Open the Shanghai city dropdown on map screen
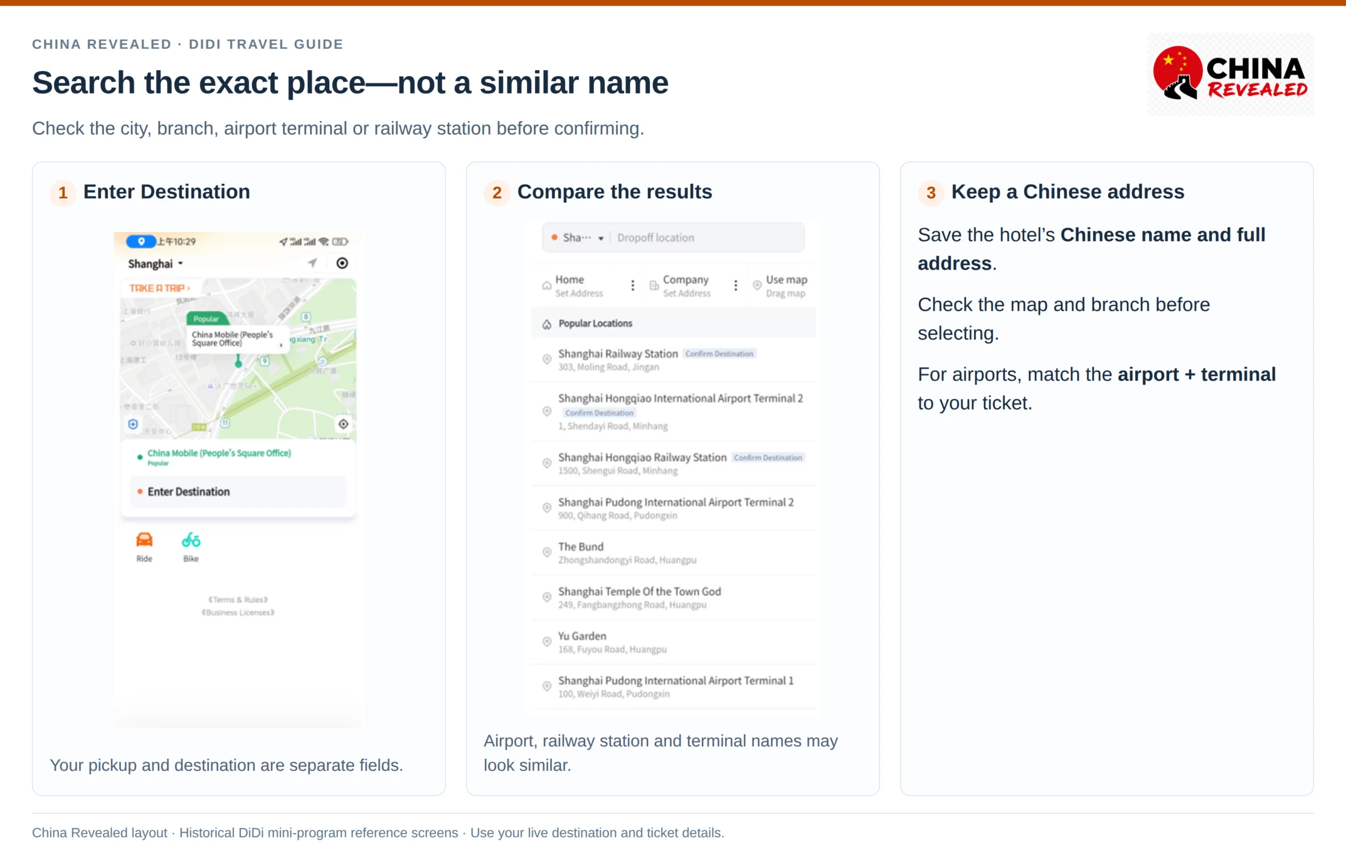 click(x=155, y=264)
